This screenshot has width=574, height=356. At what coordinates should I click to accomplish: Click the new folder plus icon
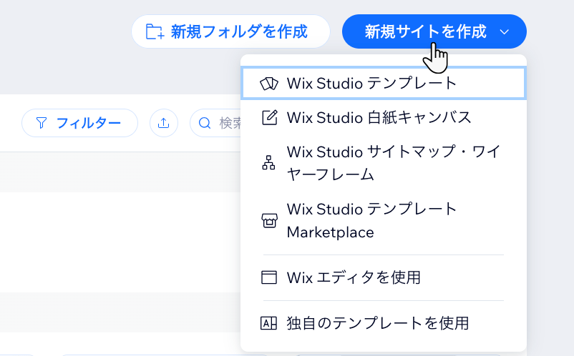[155, 31]
